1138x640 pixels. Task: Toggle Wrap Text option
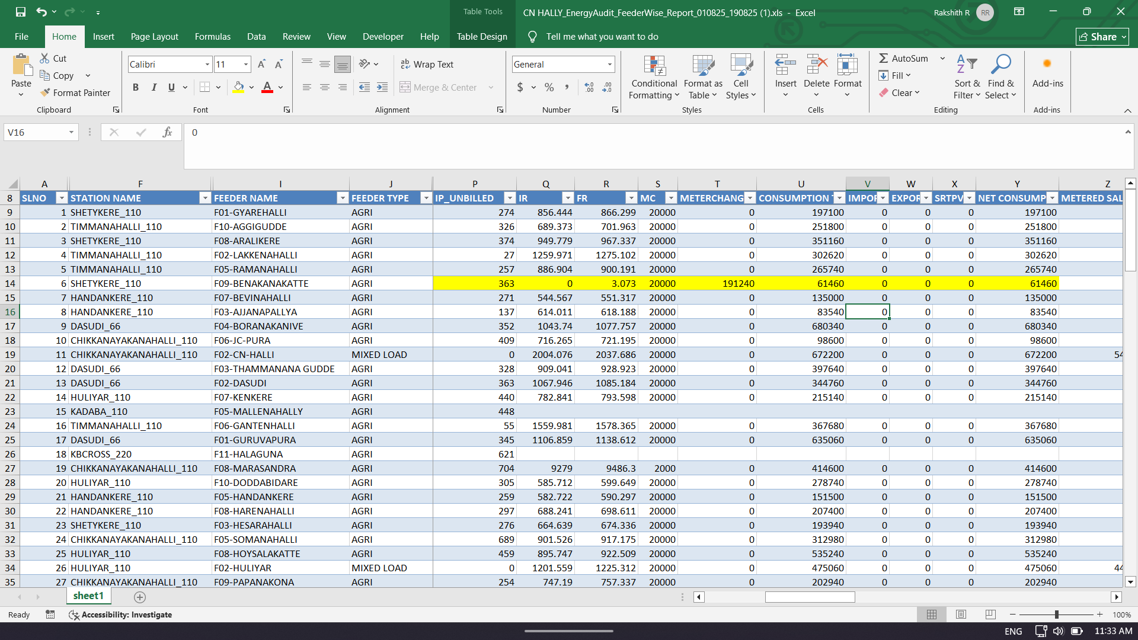[427, 64]
